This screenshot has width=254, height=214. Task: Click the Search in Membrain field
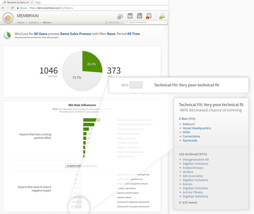pos(146,22)
